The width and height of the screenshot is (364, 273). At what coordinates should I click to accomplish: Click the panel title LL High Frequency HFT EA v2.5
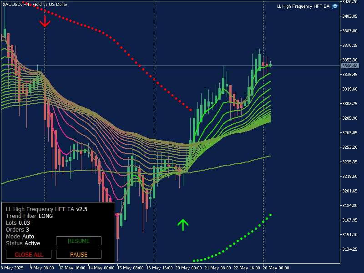click(47, 209)
